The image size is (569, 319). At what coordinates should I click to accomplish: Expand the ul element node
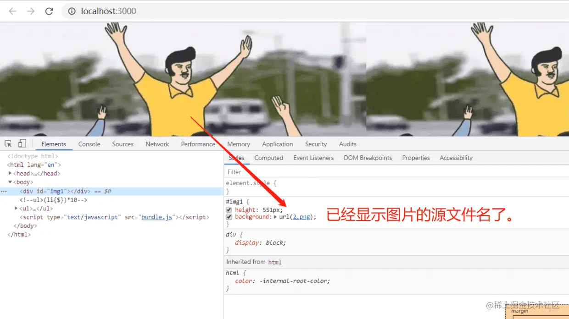[17, 209]
